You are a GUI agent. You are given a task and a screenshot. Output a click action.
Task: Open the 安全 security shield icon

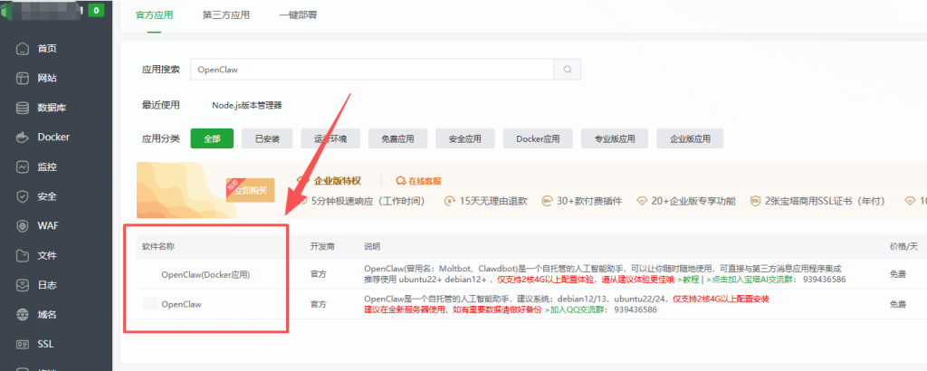point(23,196)
